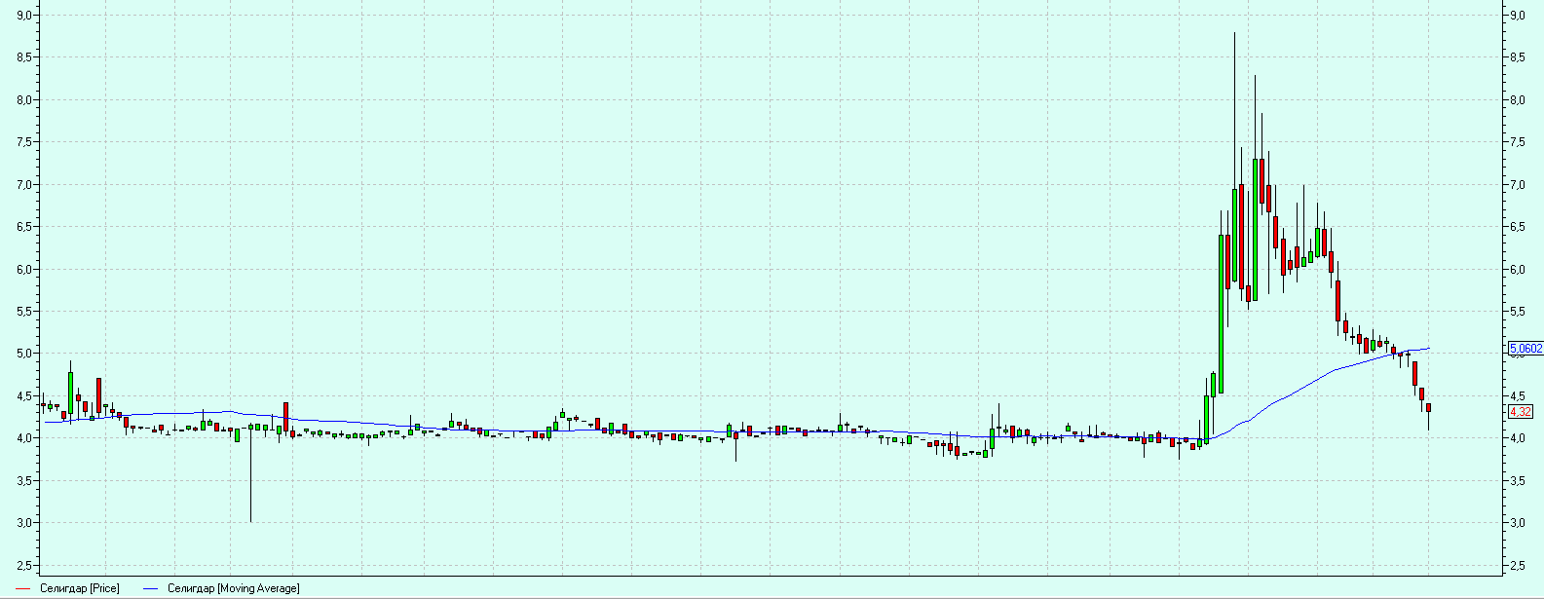Click the red 4,32 last price label
Image resolution: width=1544 pixels, height=599 pixels.
pyautogui.click(x=1520, y=412)
